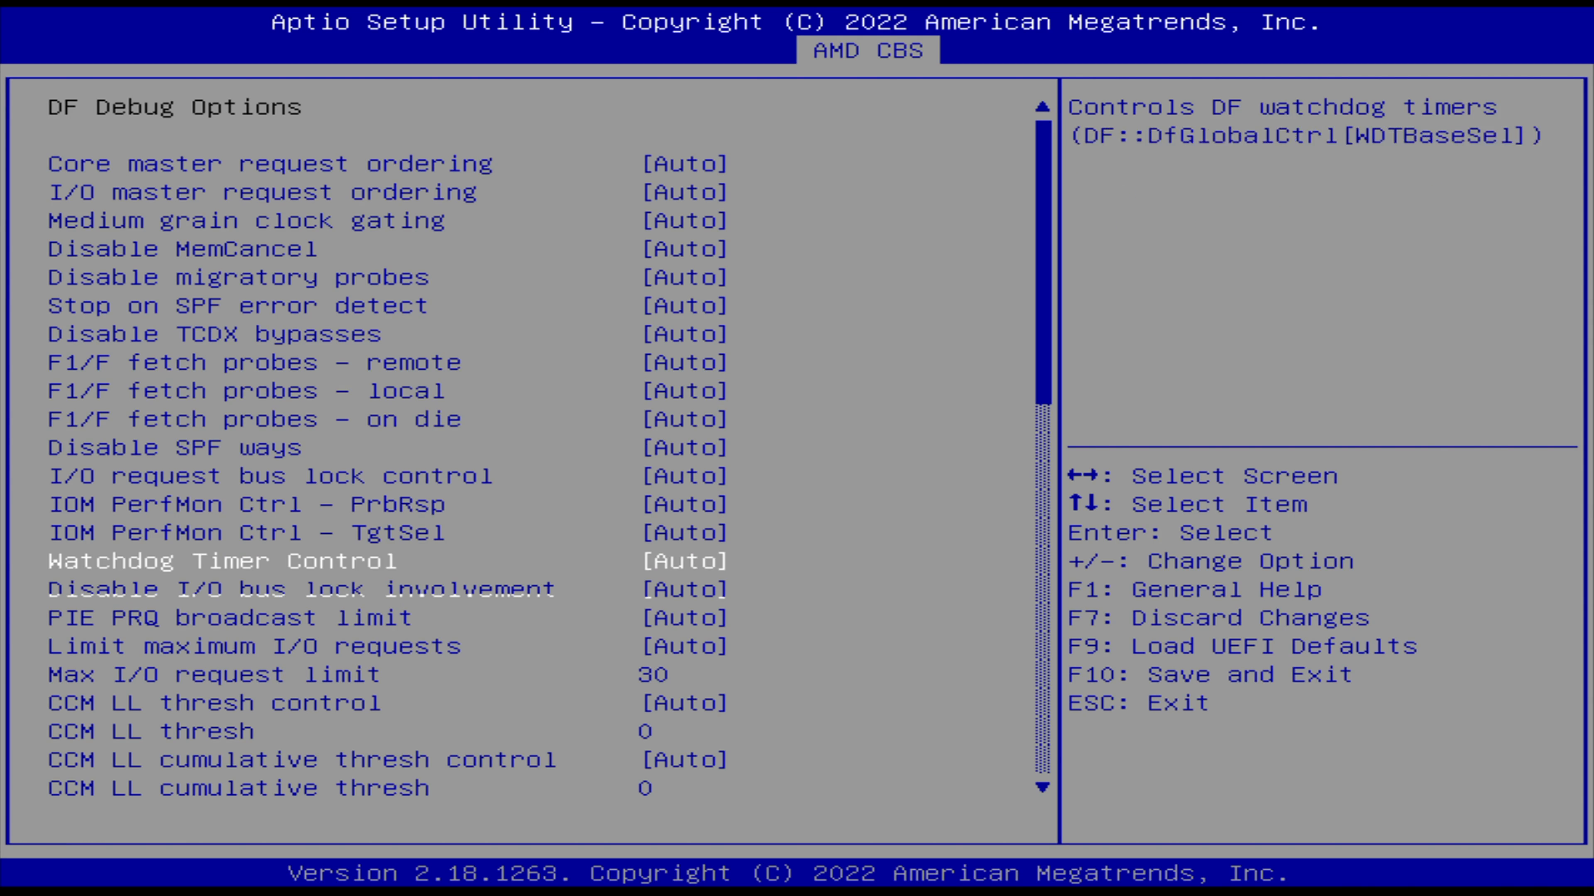Open the Auto value for Disable migratory probes
1594x896 pixels.
tap(685, 278)
